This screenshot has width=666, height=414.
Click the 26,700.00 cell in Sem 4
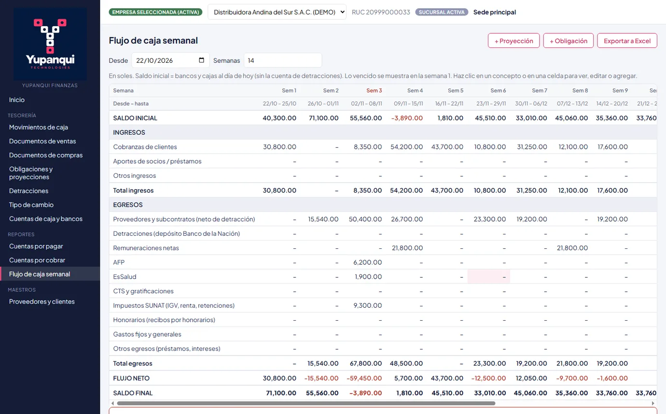click(407, 219)
